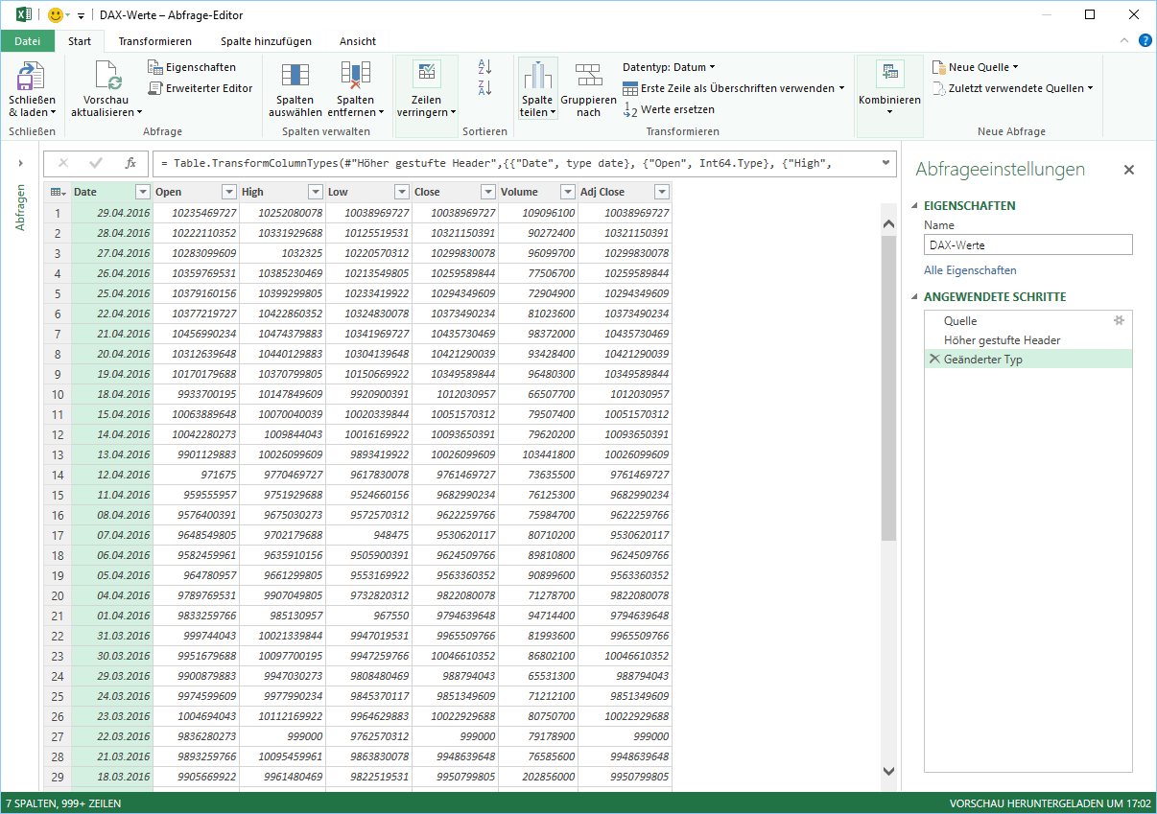Click the Spalten auswählen icon
Image resolution: width=1157 pixels, height=814 pixels.
click(x=295, y=77)
